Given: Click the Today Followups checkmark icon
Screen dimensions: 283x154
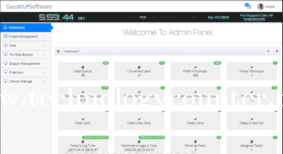Looking at the screenshot, I should [252, 67].
